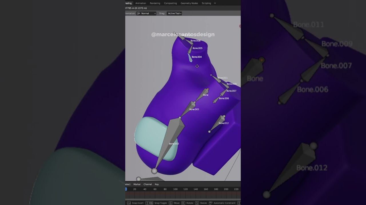366x205 pixels.
Task: Click the Ctrl key icon in status bar
Action: click(x=129, y=203)
